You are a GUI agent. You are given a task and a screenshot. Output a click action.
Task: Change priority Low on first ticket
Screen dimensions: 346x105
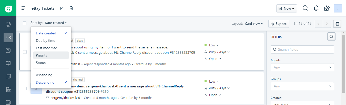[x=212, y=45]
